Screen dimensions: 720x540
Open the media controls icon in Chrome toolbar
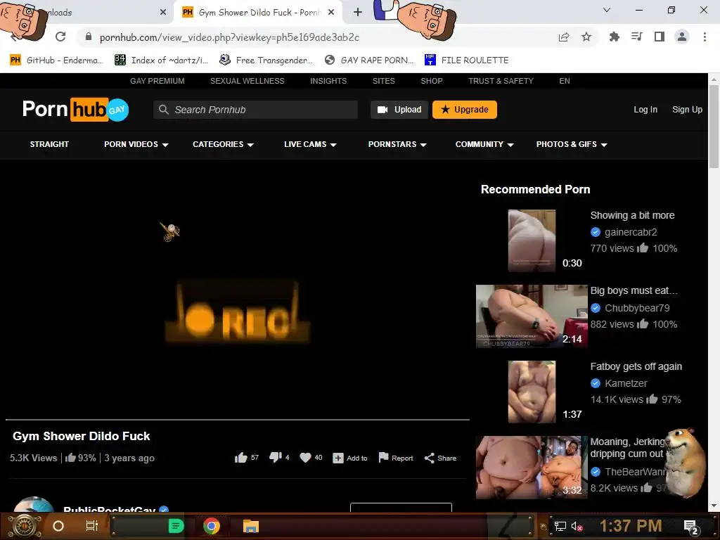637,37
